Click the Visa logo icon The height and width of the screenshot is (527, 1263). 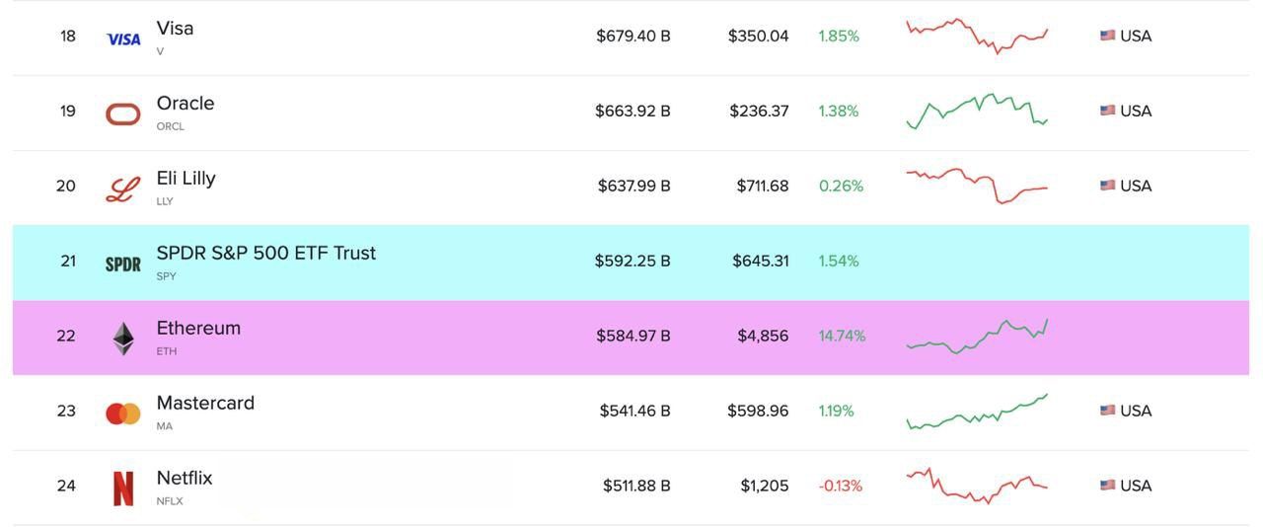point(123,39)
